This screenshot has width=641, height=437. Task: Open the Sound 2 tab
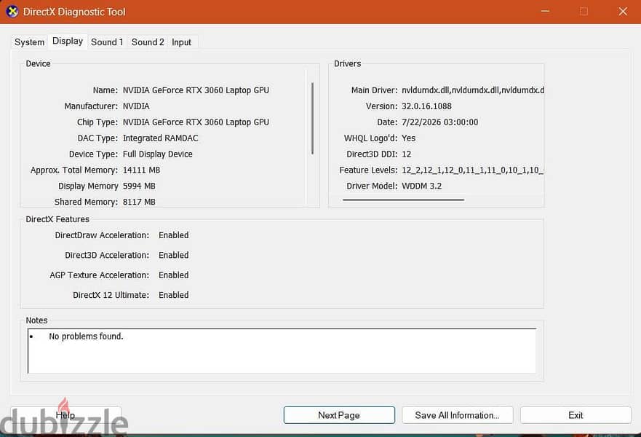tap(148, 42)
